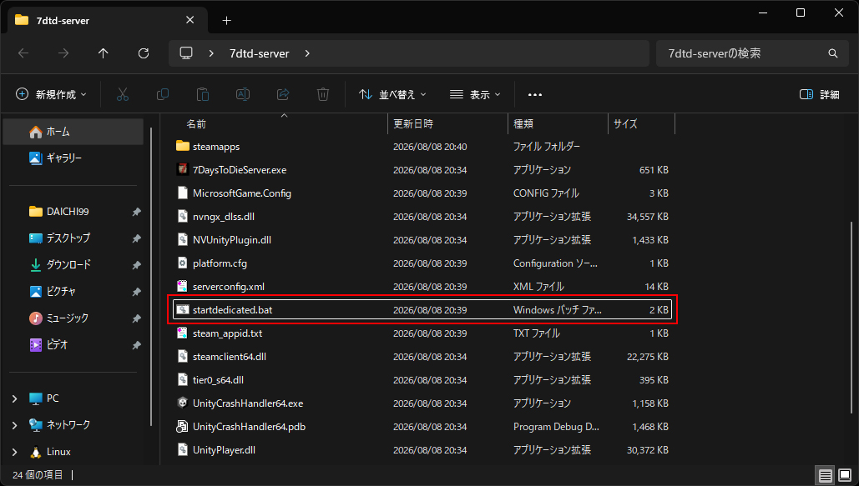
Task: Switch to details list view icon
Action: pos(825,475)
